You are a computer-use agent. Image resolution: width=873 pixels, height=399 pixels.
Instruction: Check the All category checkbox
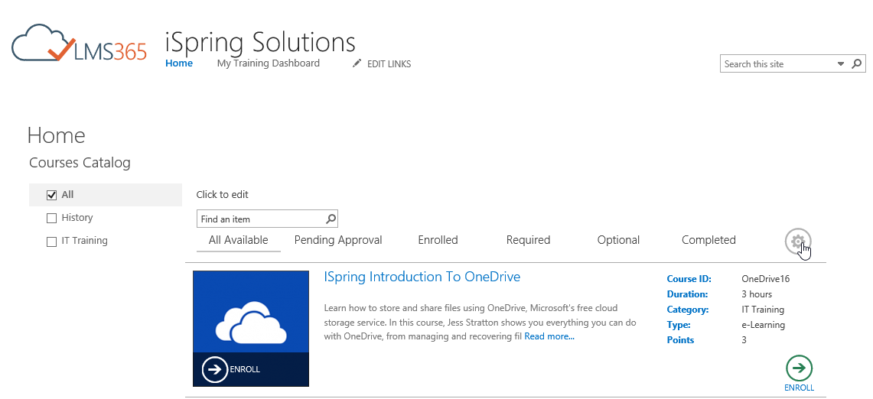click(x=52, y=196)
